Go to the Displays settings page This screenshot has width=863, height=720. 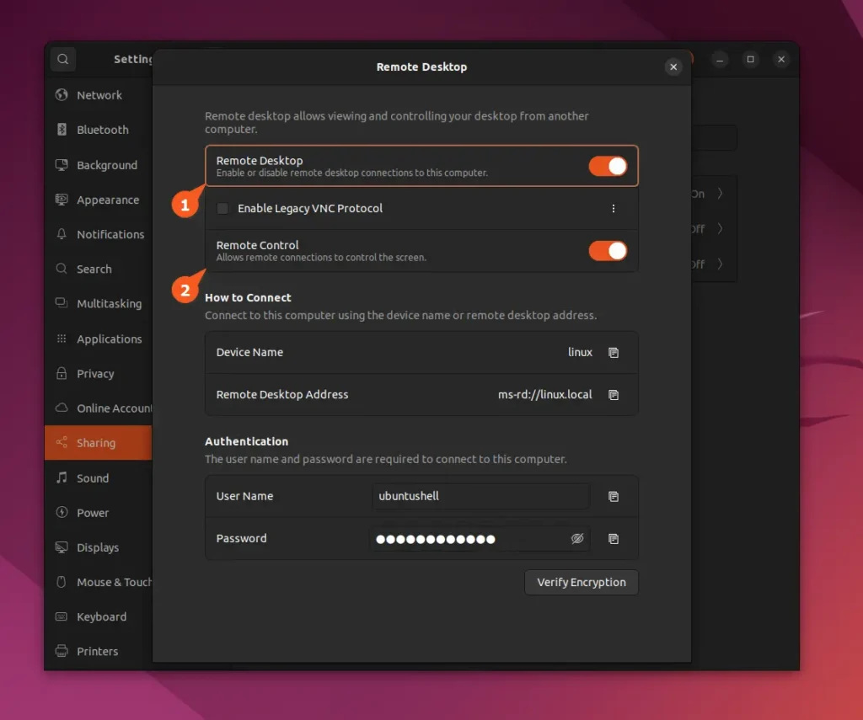pos(97,547)
